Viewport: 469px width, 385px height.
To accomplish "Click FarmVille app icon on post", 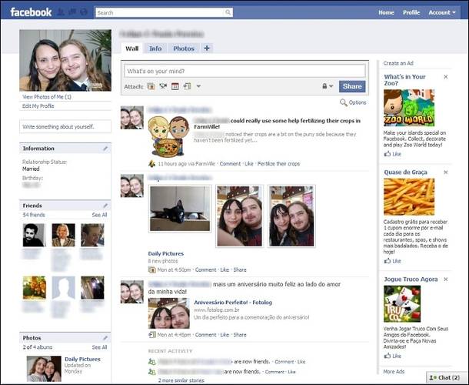I will point(152,163).
